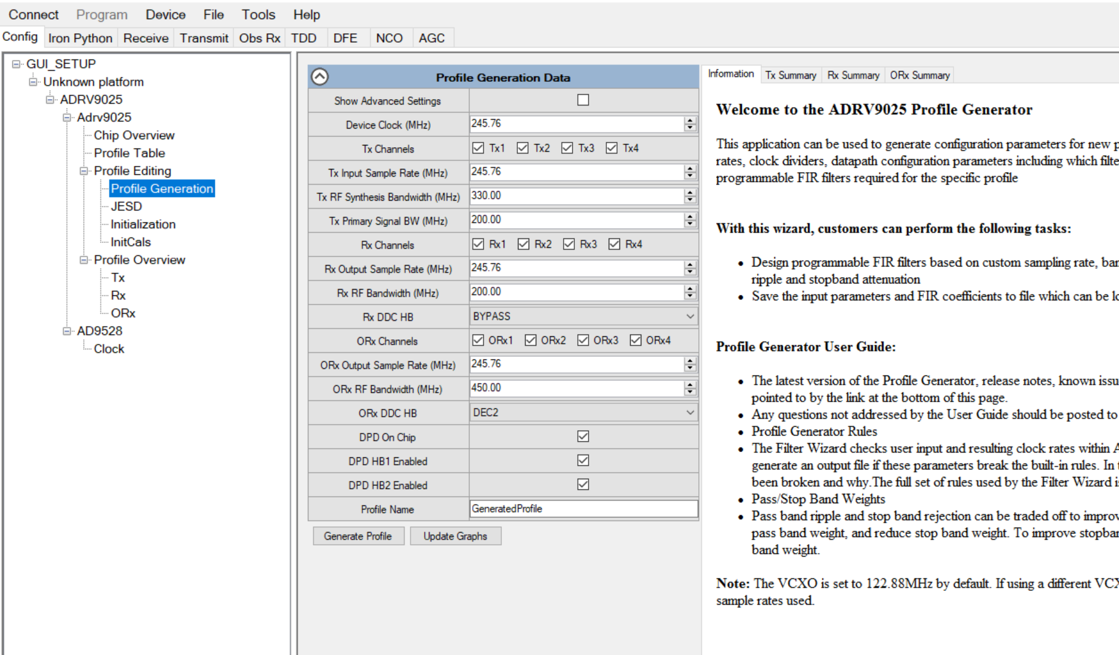This screenshot has height=655, width=1119.
Task: Select JESD in the tree
Action: click(126, 206)
